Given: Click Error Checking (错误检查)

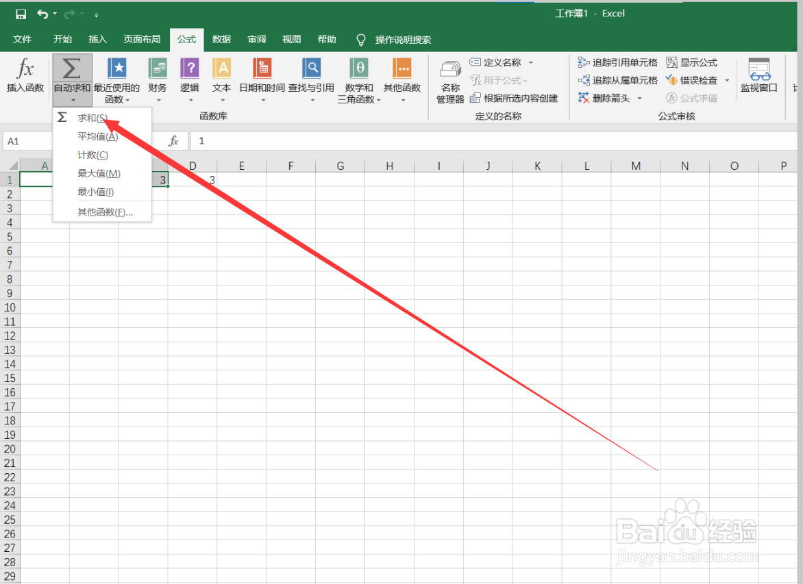Looking at the screenshot, I should (x=691, y=80).
